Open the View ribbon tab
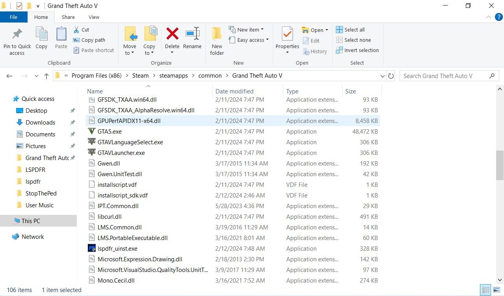This screenshot has height=296, width=504. point(94,17)
